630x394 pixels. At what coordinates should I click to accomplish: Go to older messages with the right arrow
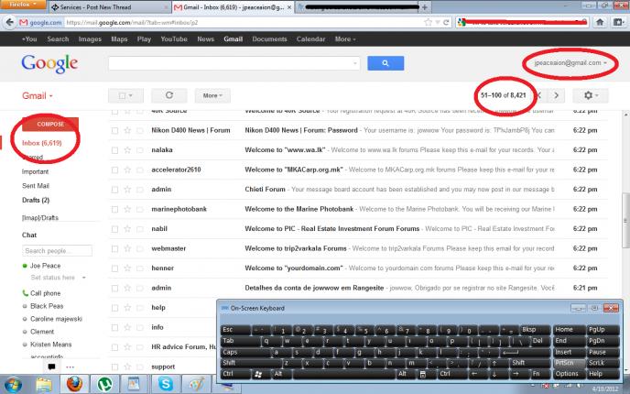(556, 95)
